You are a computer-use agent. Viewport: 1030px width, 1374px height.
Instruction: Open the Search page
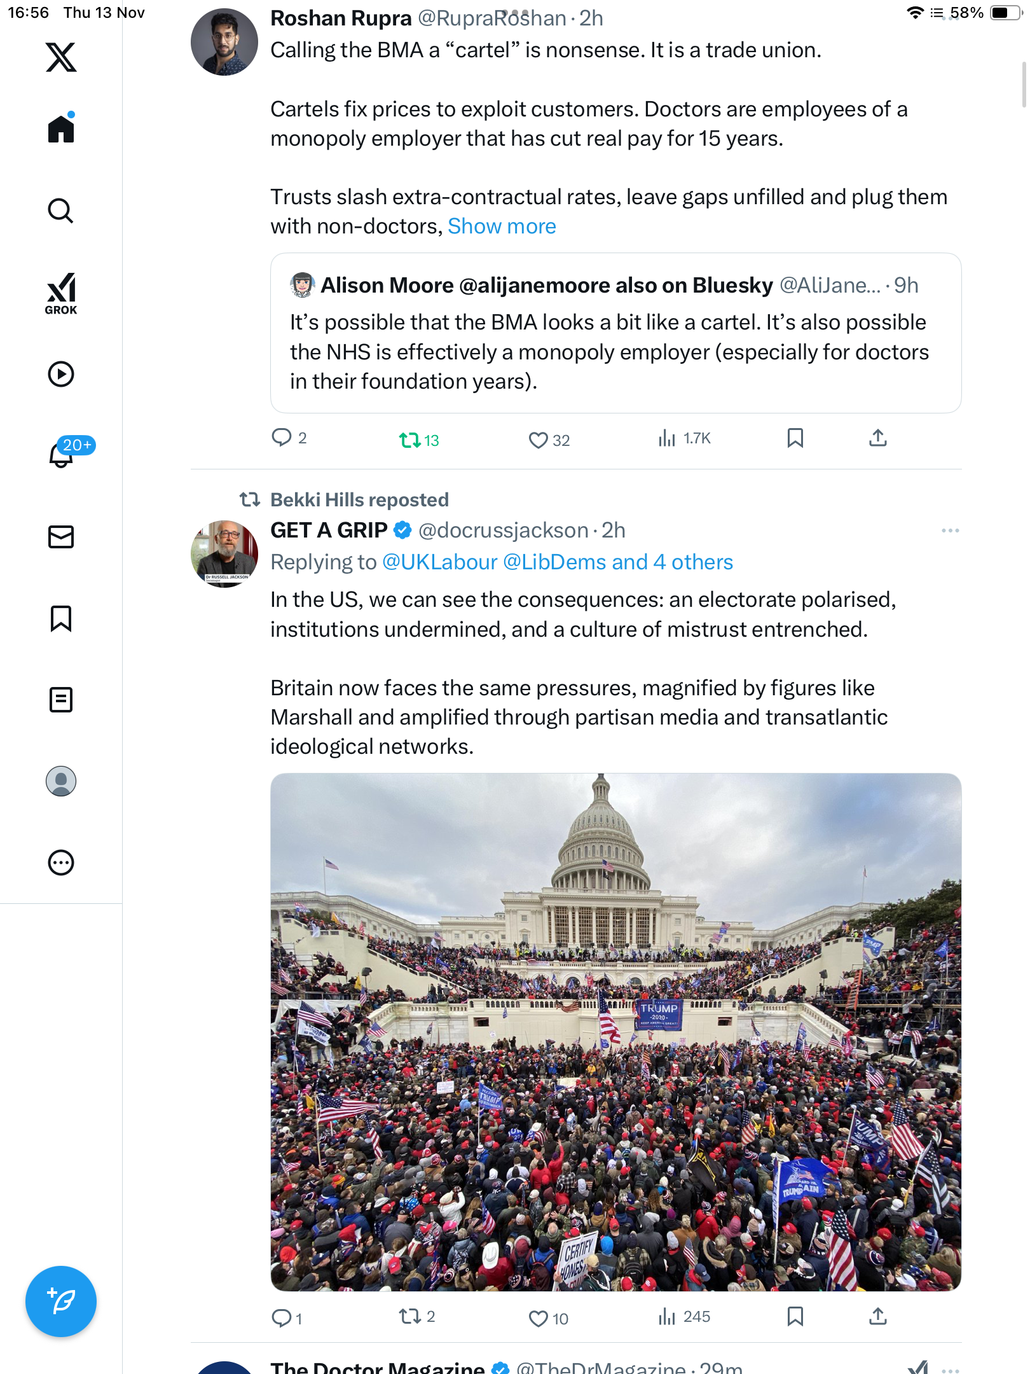pos(61,211)
